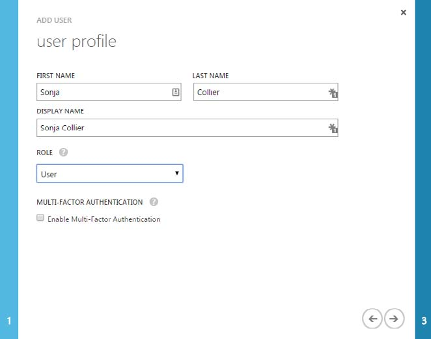Click the contact card icon in First Name
Image resolution: width=431 pixels, height=339 pixels.
(175, 93)
